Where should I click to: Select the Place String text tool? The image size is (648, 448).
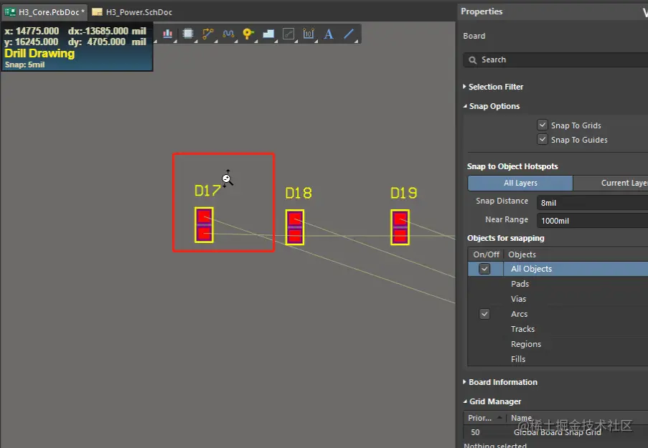(x=329, y=34)
